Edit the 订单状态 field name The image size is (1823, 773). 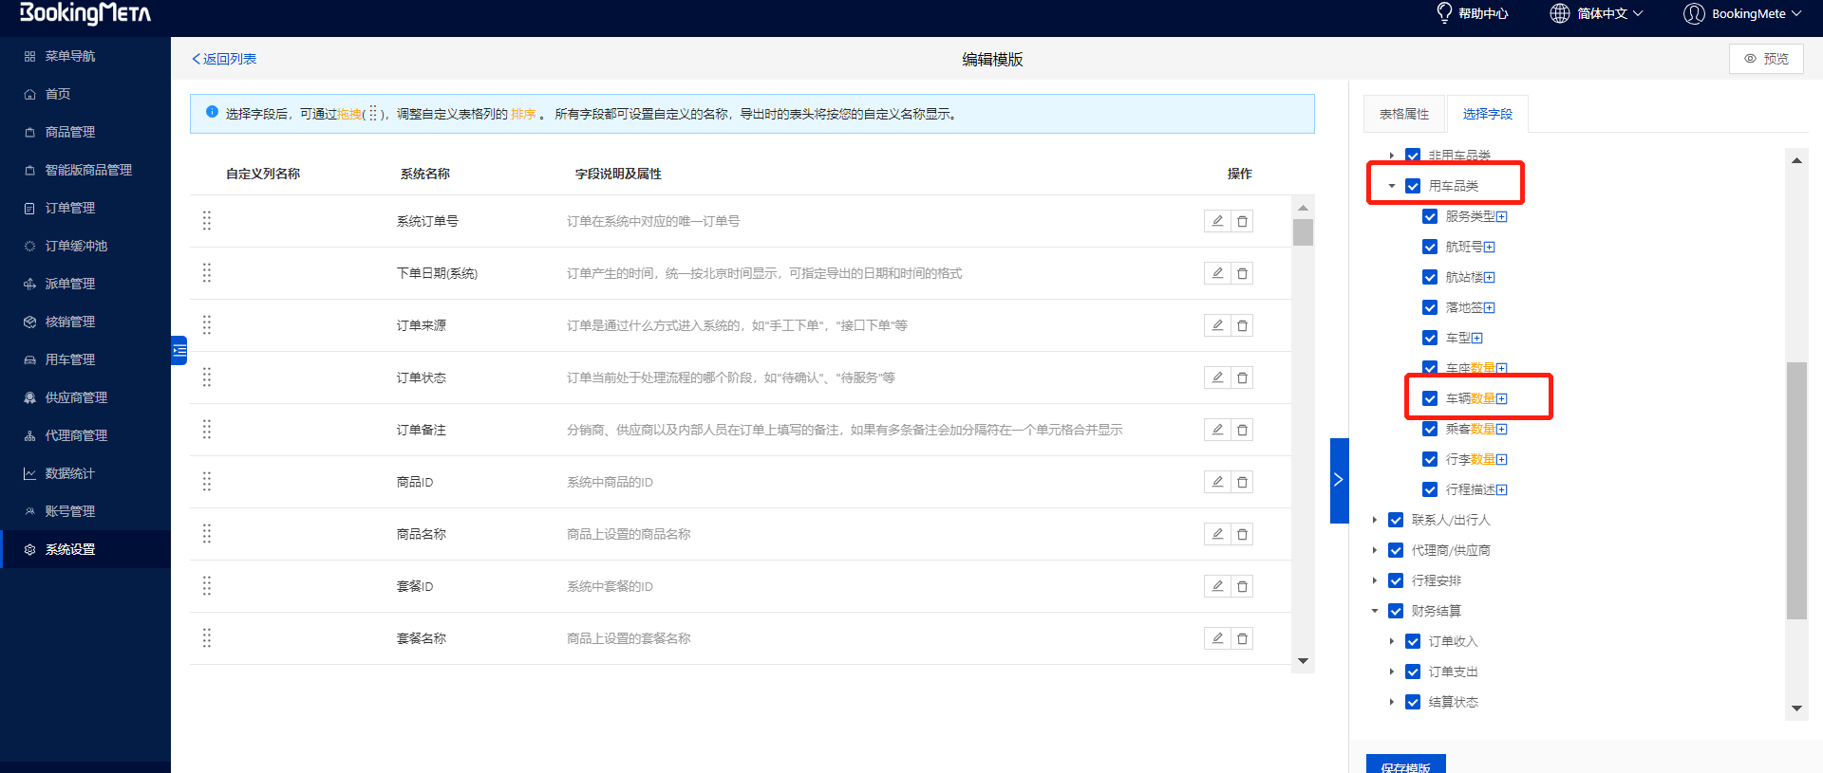[x=1217, y=377]
